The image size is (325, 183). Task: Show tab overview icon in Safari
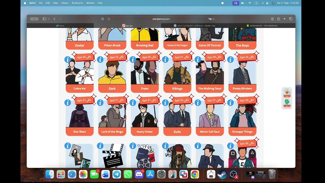click(x=291, y=19)
